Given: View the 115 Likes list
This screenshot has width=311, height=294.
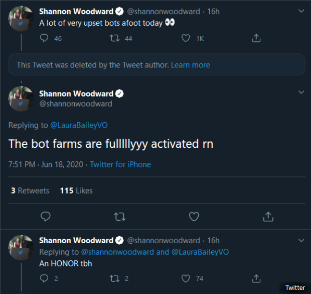Looking at the screenshot, I should tap(76, 190).
